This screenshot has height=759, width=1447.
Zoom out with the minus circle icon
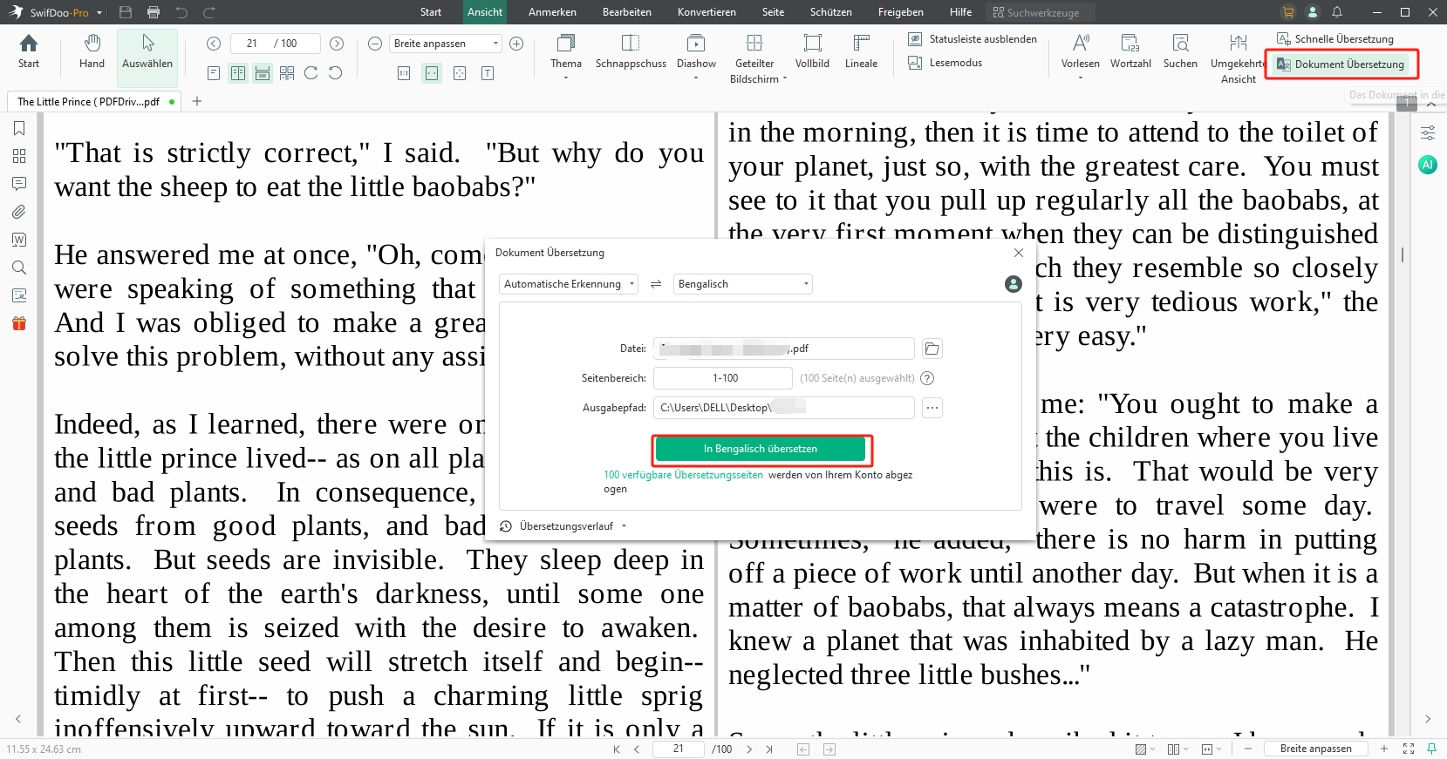(x=375, y=44)
